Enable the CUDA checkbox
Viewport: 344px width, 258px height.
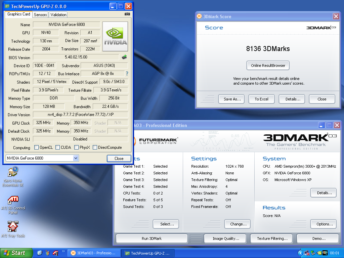click(x=58, y=147)
